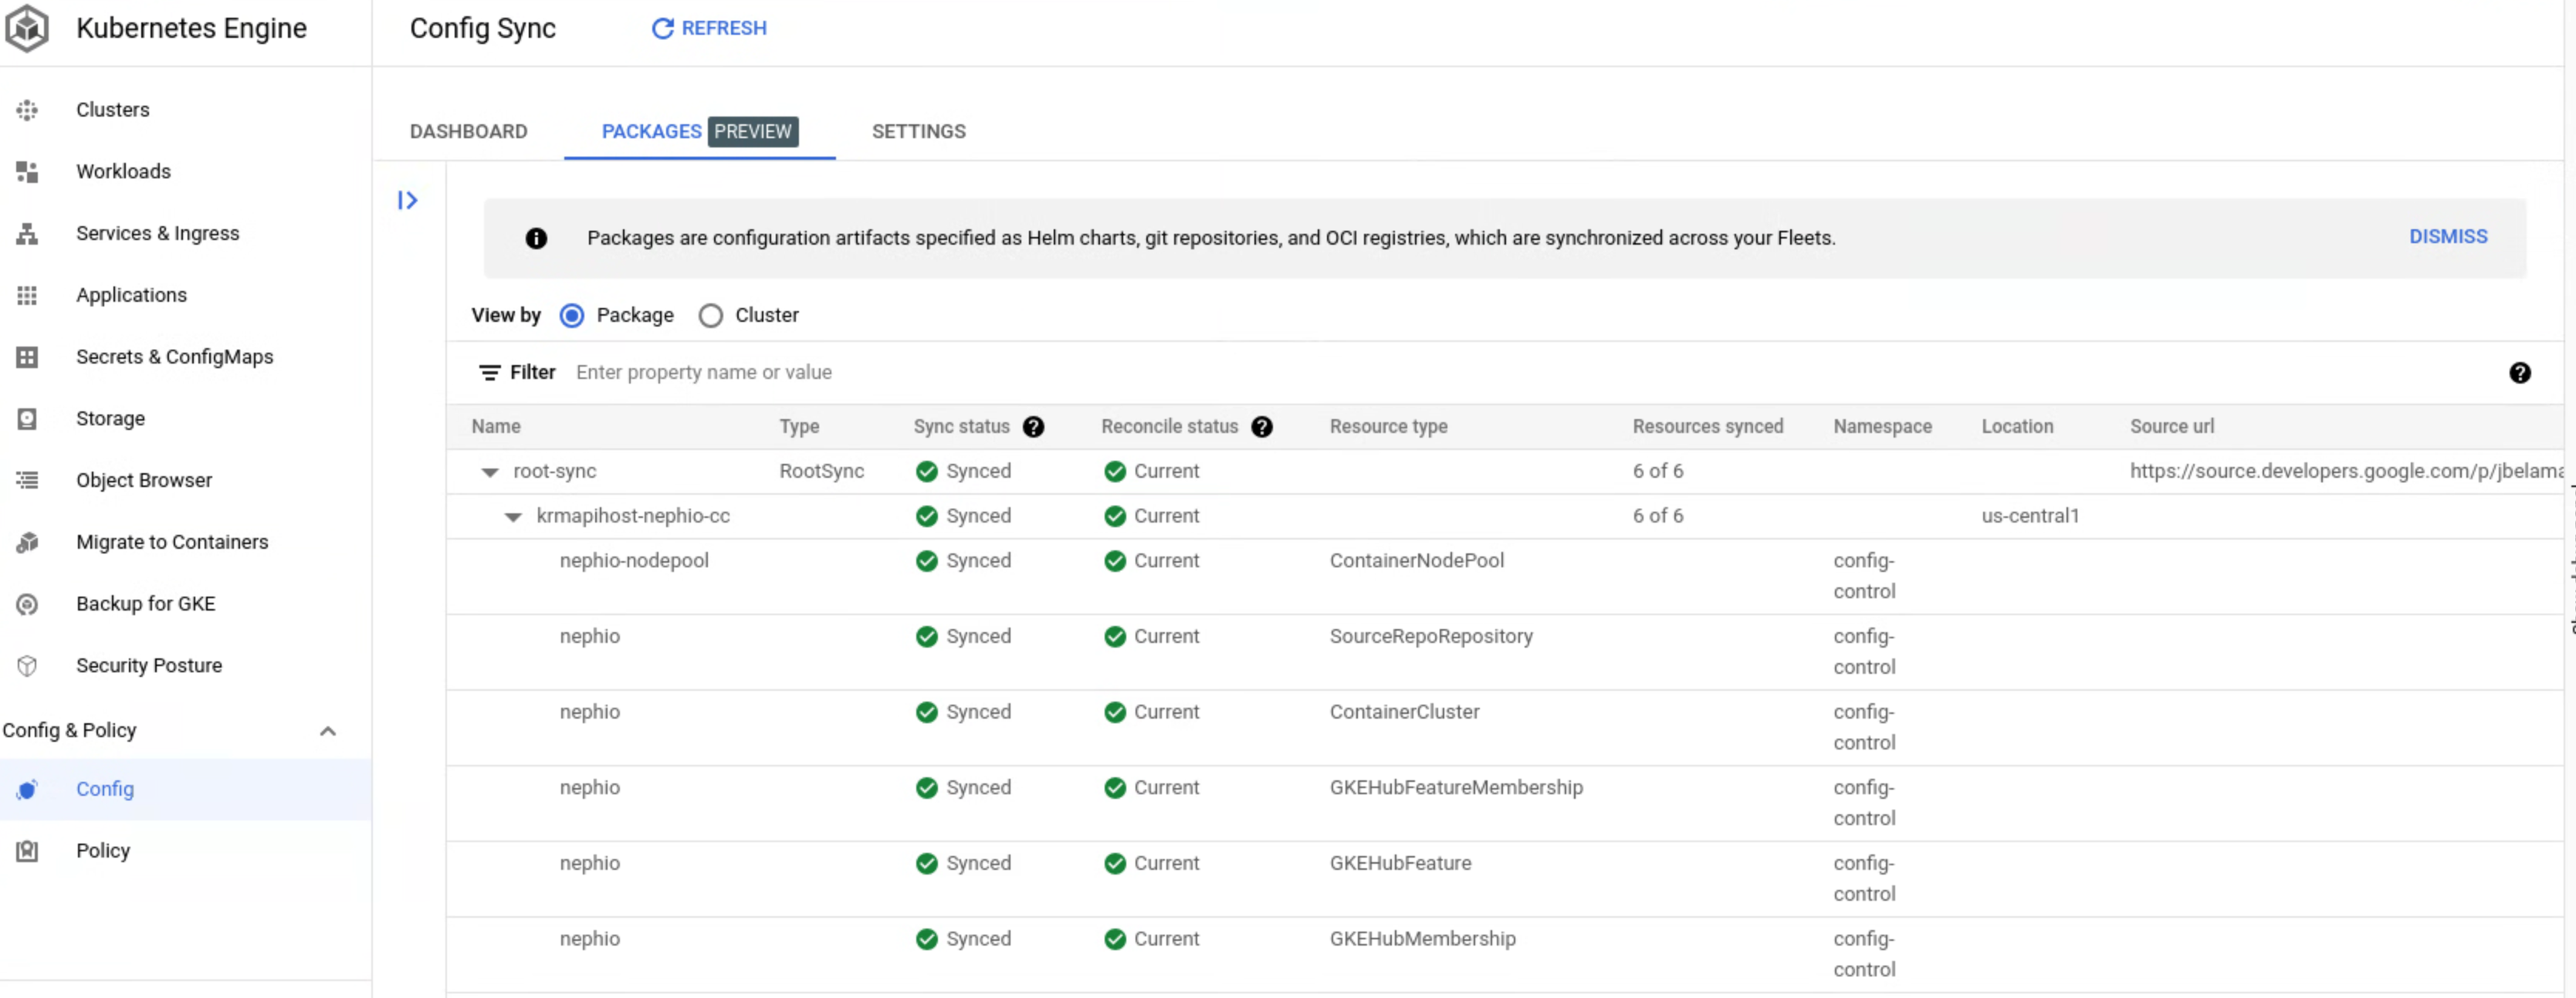Screen dimensions: 2576x998
Task: Select the Cluster view radio button
Action: click(710, 316)
